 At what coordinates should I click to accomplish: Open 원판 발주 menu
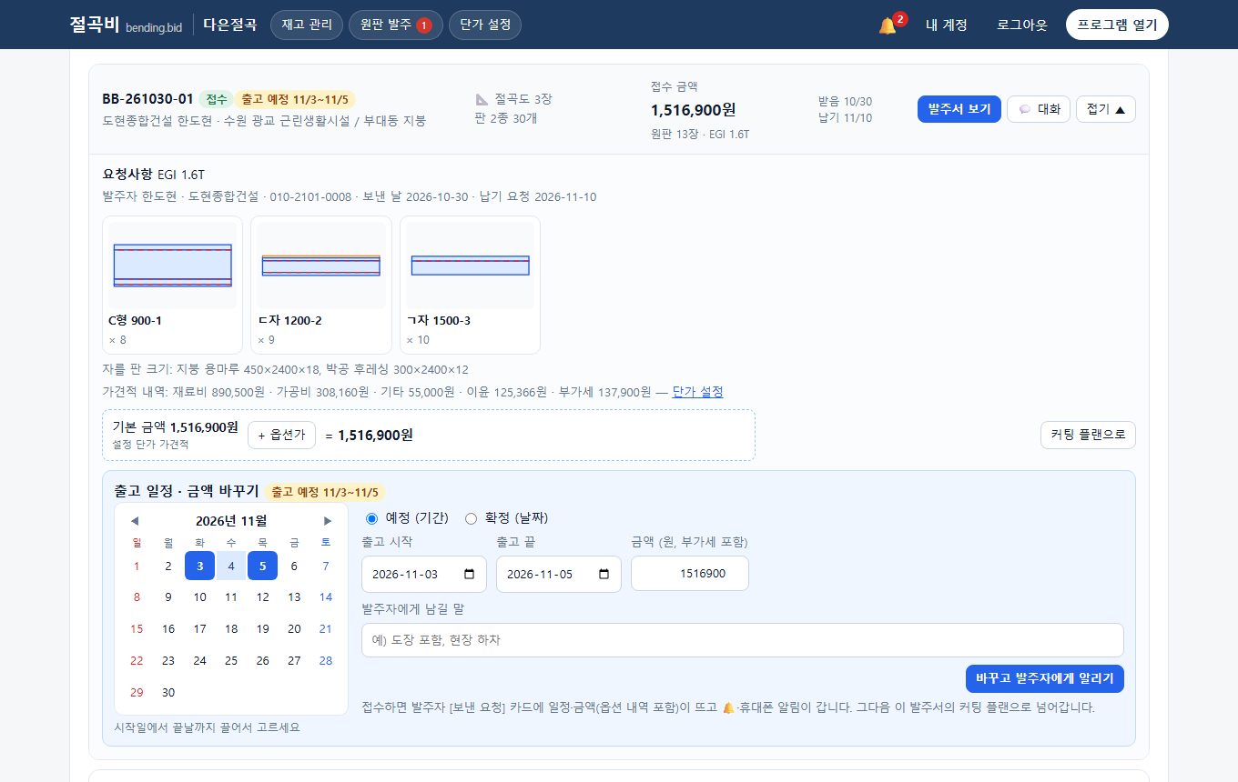pos(396,25)
